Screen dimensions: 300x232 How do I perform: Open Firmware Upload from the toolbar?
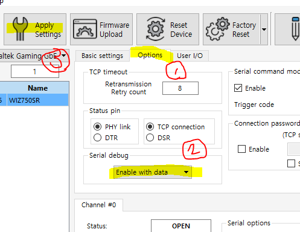(x=101, y=30)
